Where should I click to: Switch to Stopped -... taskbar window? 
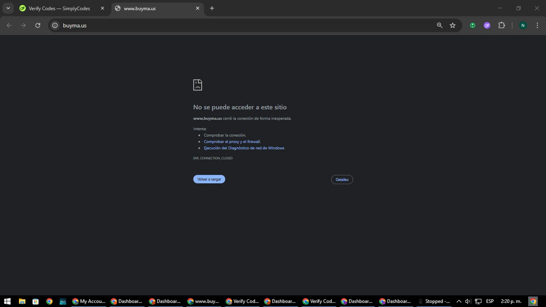(x=434, y=301)
